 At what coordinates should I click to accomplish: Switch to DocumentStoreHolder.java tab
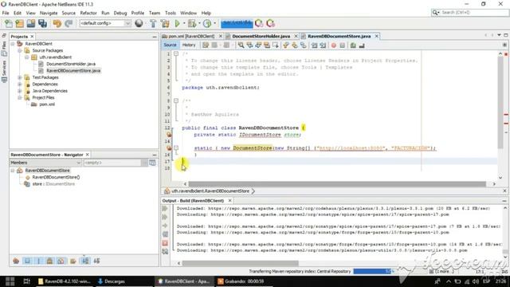261,36
